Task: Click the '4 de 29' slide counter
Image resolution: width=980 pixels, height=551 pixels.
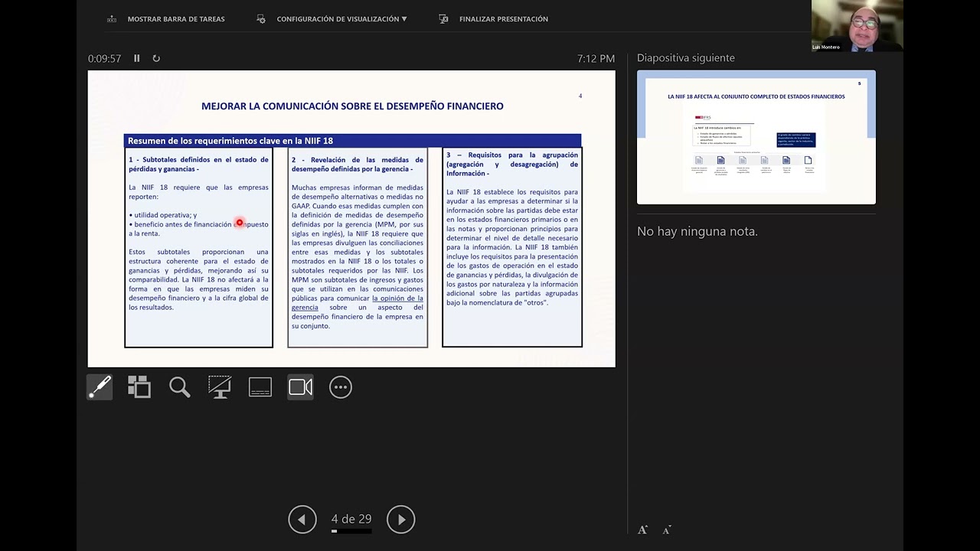Action: click(351, 519)
